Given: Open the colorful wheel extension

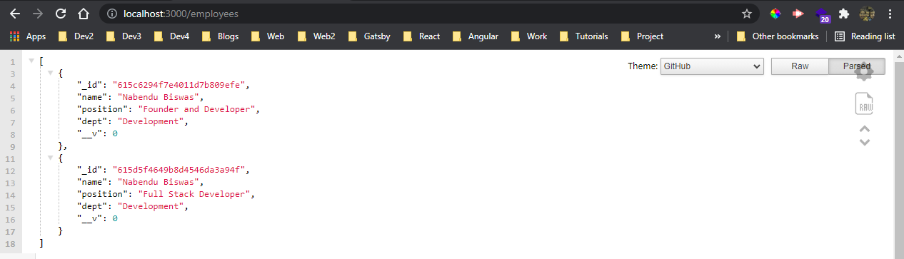Looking at the screenshot, I should pos(775,14).
